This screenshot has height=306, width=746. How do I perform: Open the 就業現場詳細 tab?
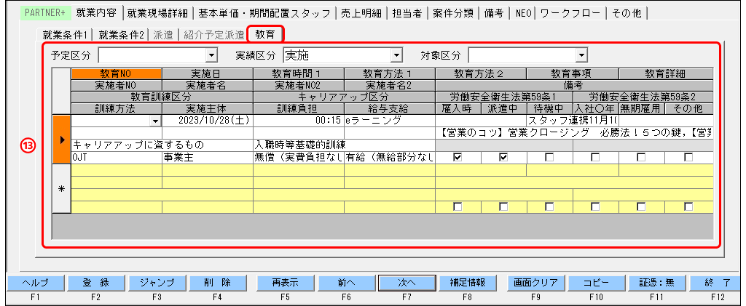tap(157, 13)
